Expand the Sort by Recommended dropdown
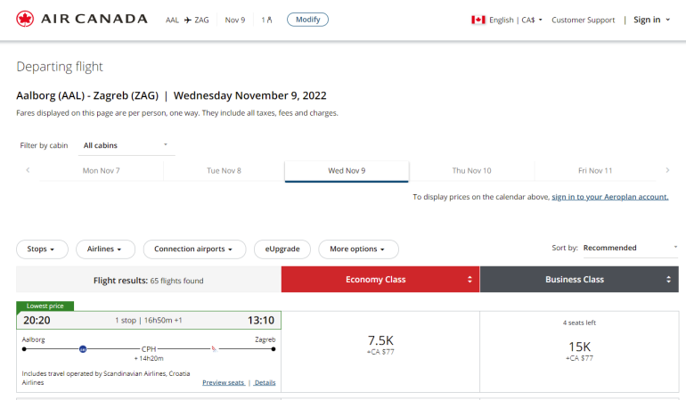 [630, 248]
